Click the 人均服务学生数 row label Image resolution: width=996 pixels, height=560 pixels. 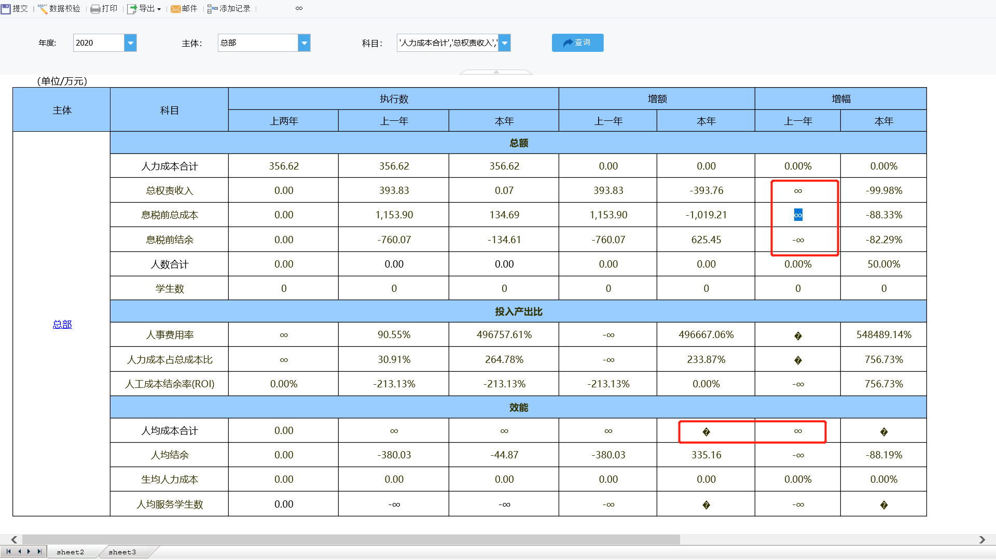(x=170, y=504)
